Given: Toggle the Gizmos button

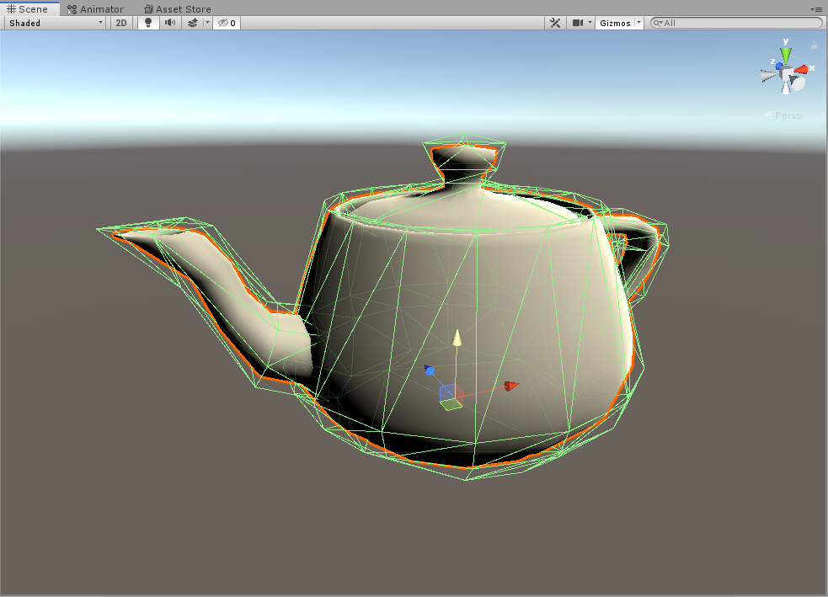Looking at the screenshot, I should tap(615, 23).
